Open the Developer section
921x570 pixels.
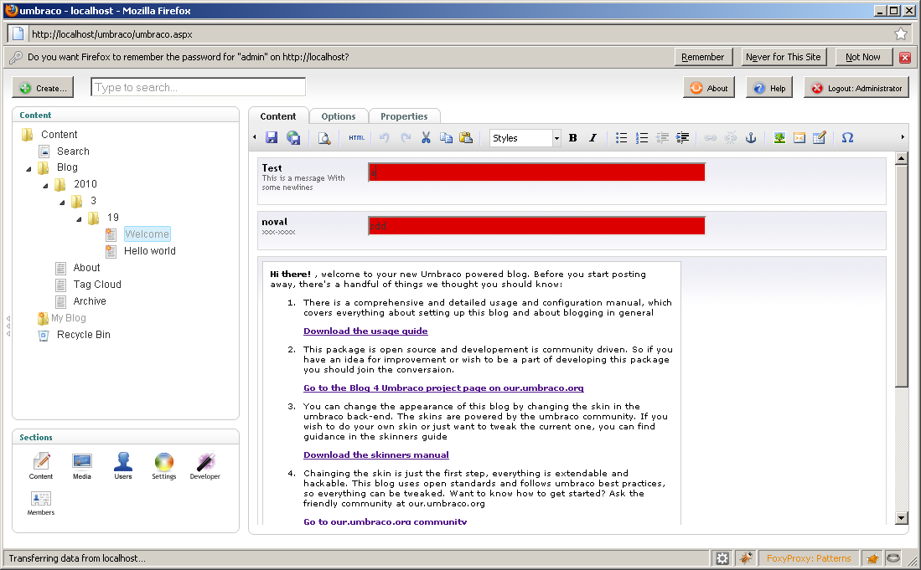tap(205, 466)
